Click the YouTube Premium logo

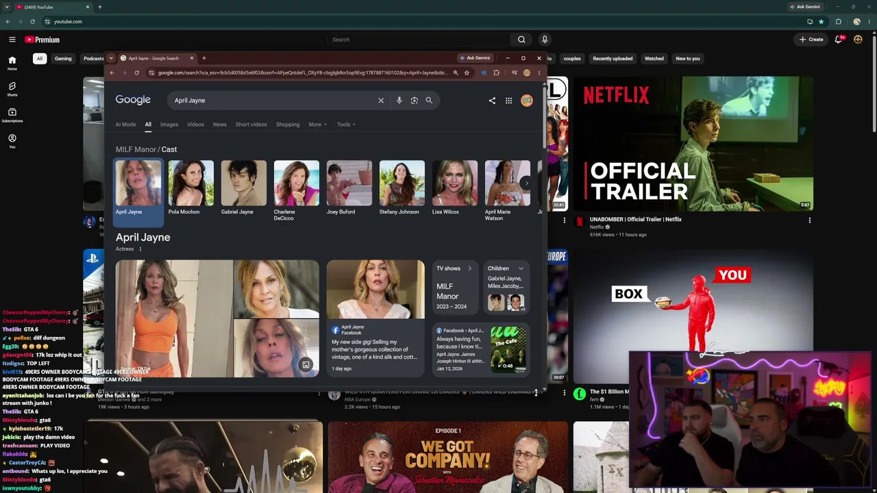(42, 40)
